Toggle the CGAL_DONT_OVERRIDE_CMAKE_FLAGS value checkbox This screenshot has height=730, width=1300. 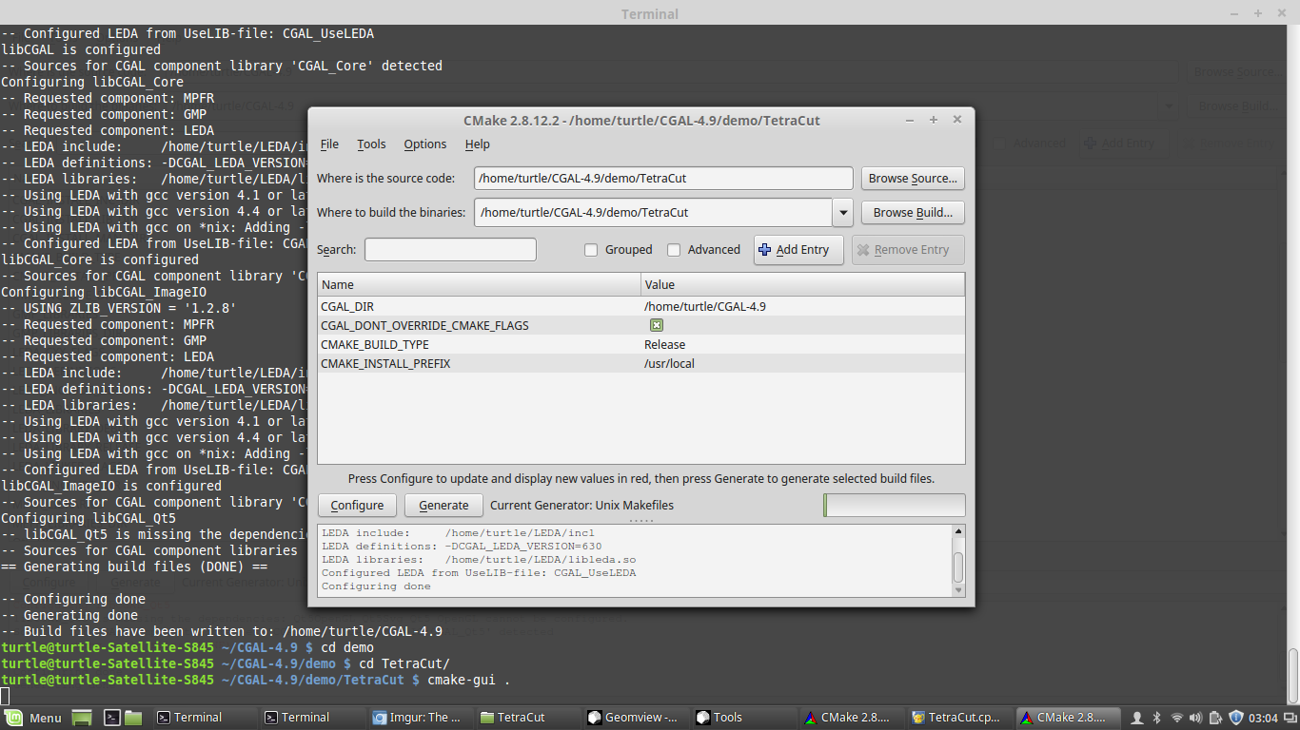(x=657, y=325)
